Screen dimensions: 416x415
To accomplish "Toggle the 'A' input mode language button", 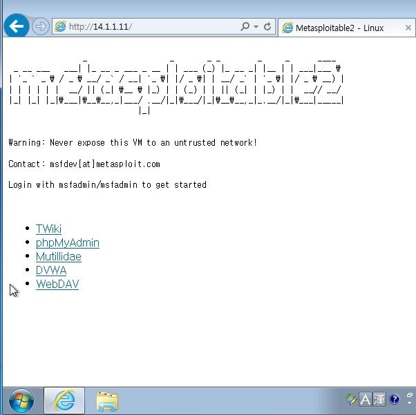I will point(366,399).
